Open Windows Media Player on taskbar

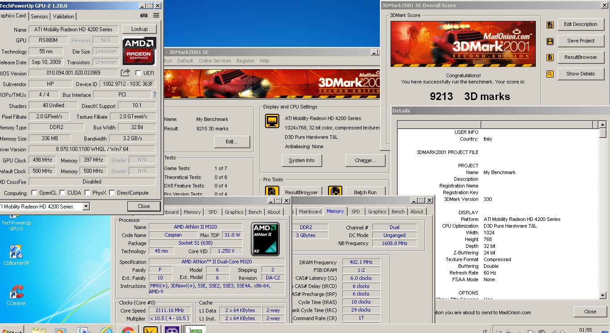click(x=60, y=330)
